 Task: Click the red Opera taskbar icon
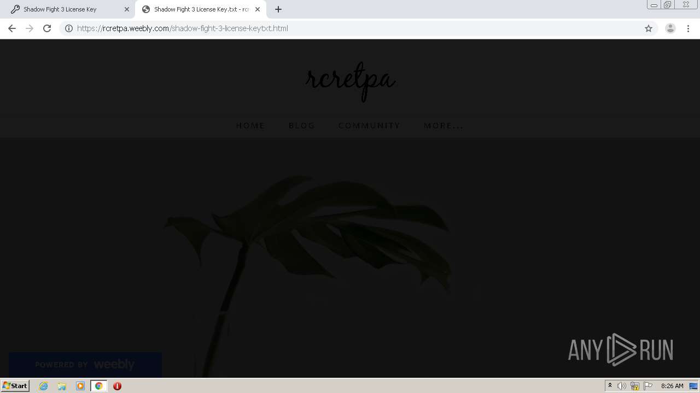pos(117,386)
